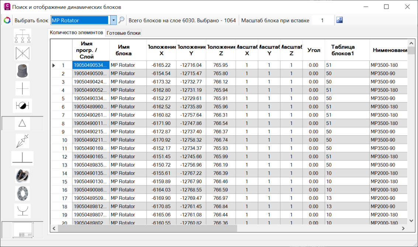Screen dimensions: 418x247
Task: Click the block insertion scale input field
Action: pyautogui.click(x=322, y=20)
